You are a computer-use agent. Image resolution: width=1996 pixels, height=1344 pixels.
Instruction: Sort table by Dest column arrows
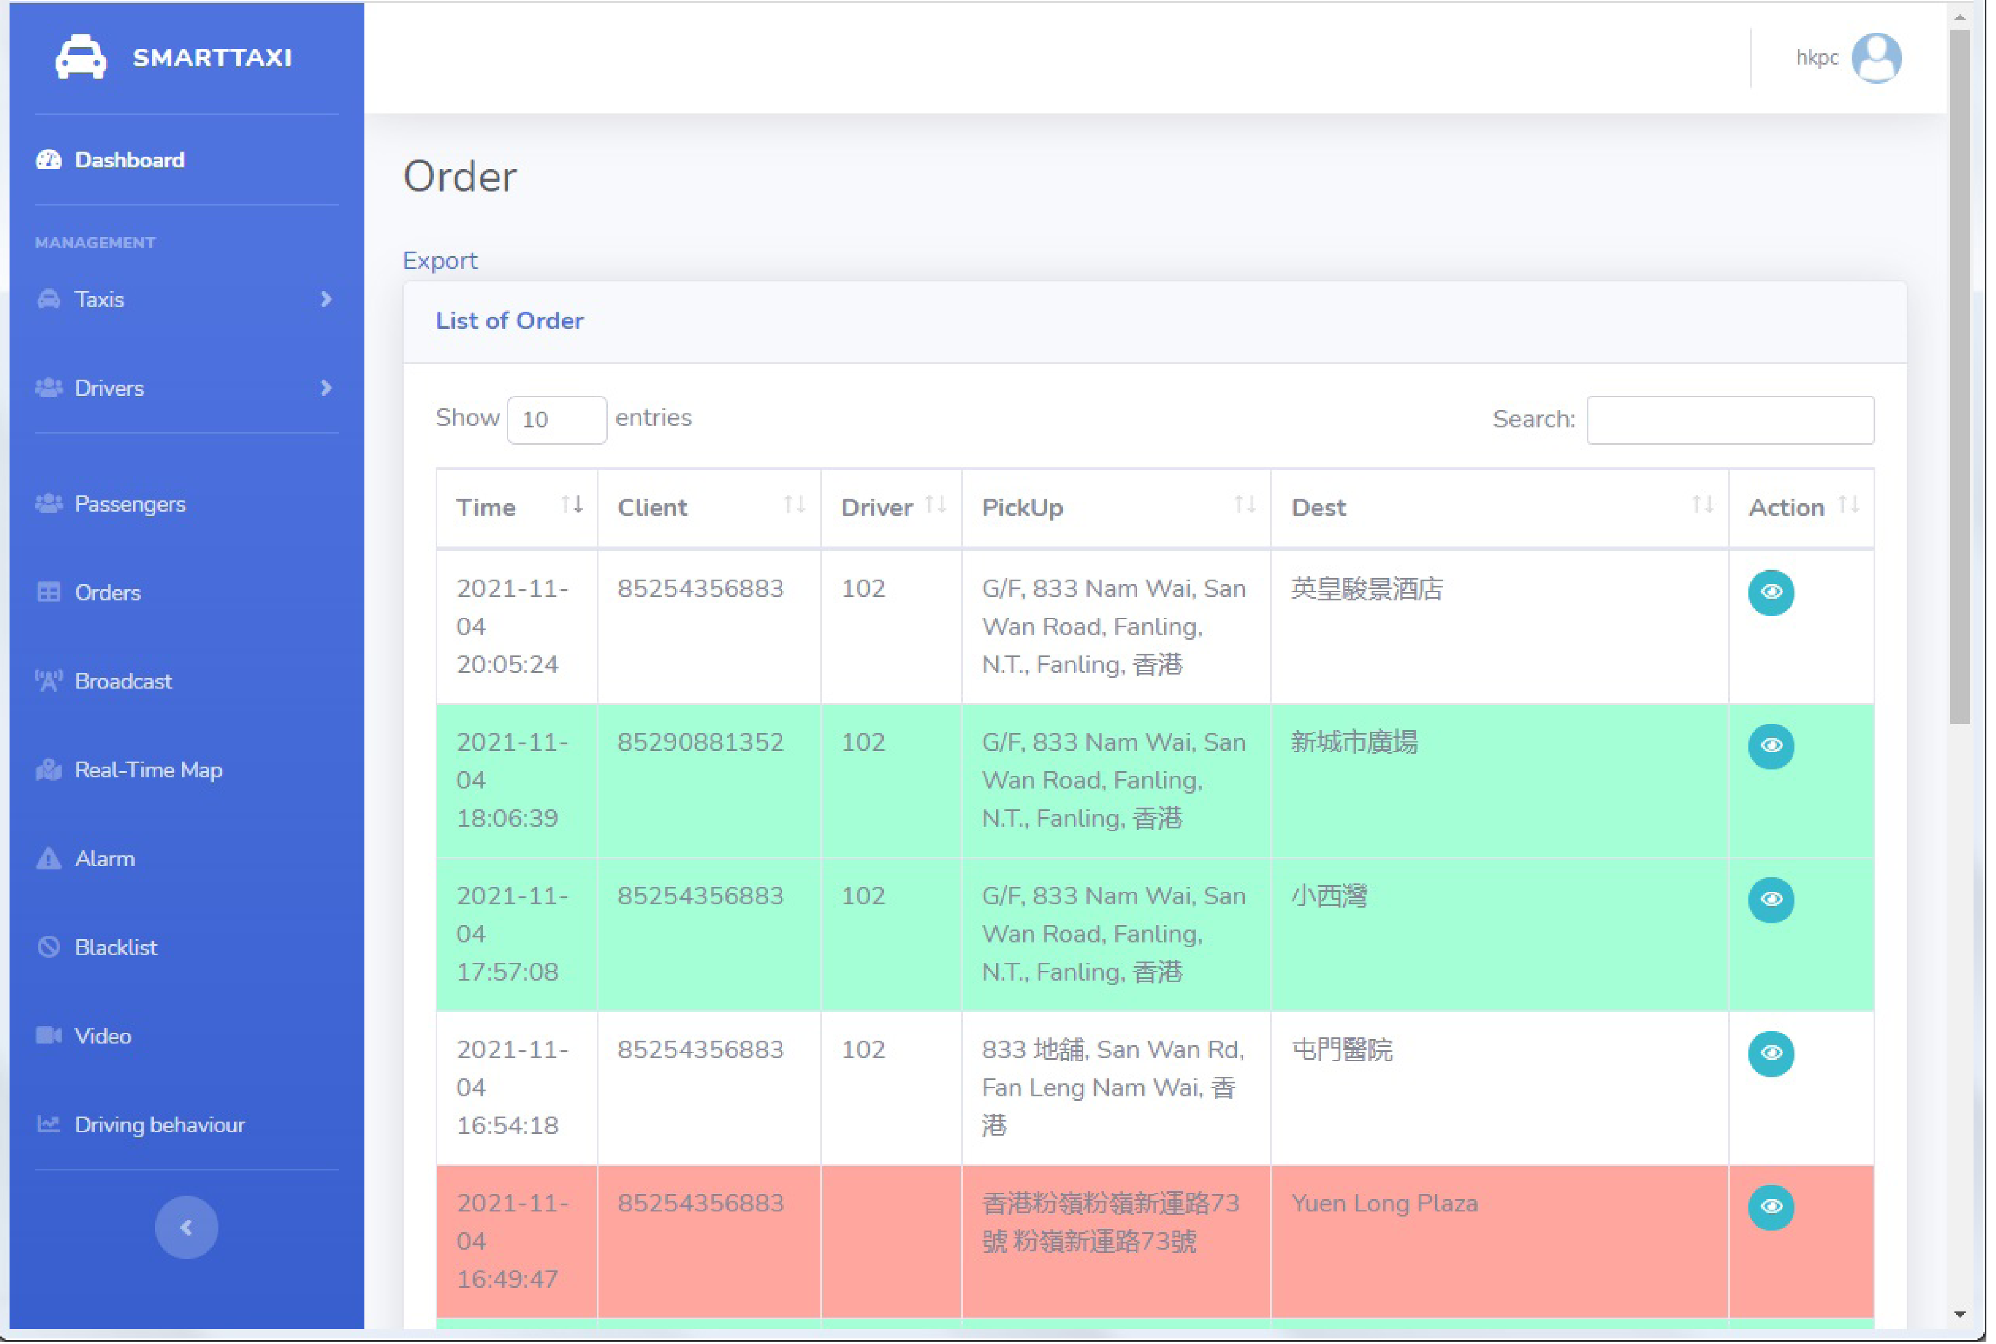click(x=1702, y=505)
